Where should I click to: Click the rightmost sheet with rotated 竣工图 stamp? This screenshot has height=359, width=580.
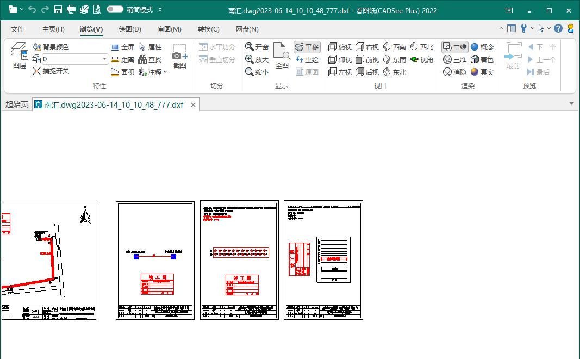click(x=323, y=260)
